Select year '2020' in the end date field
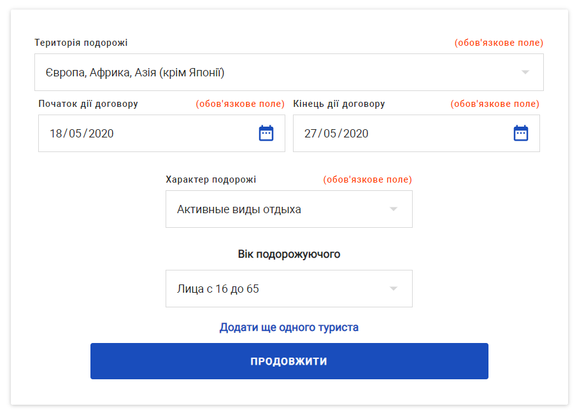Screen dimensions: 584x420 355,134
